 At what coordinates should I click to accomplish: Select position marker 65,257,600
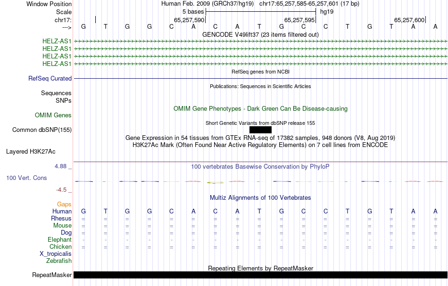pos(409,20)
